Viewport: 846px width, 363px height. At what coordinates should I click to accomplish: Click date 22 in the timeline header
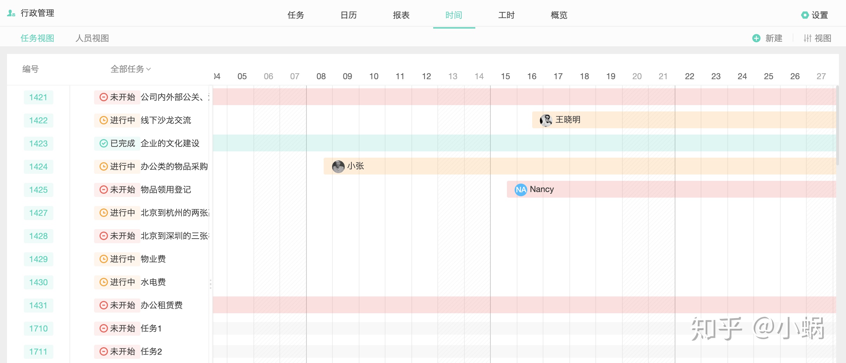pyautogui.click(x=689, y=76)
